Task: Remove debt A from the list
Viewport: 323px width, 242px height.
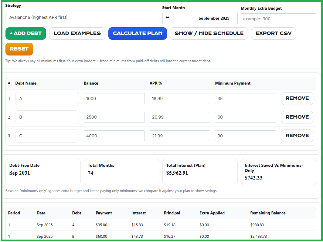Action: [297, 99]
